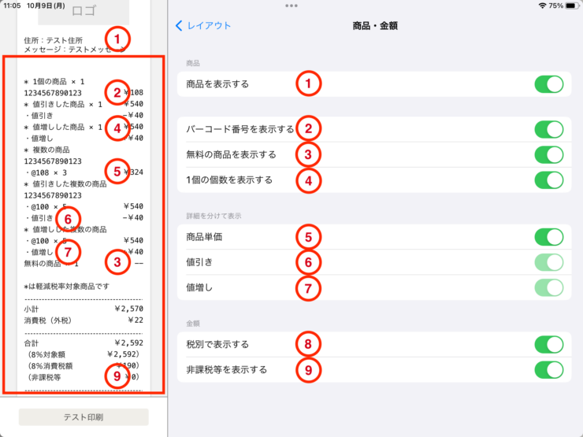
Task: Click the Wi-Fi status icon
Action: pyautogui.click(x=542, y=6)
